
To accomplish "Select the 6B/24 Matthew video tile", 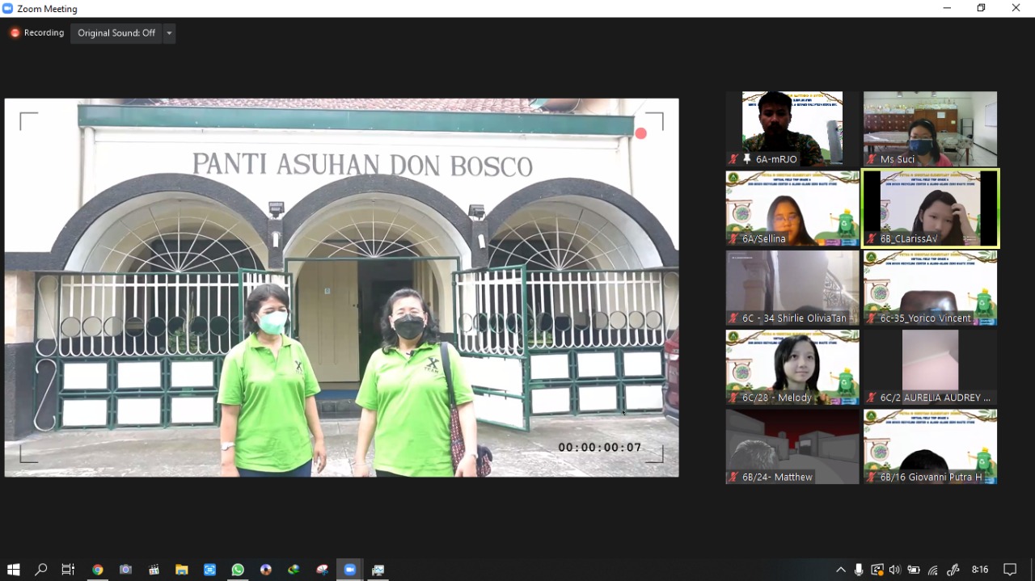I will pyautogui.click(x=792, y=447).
